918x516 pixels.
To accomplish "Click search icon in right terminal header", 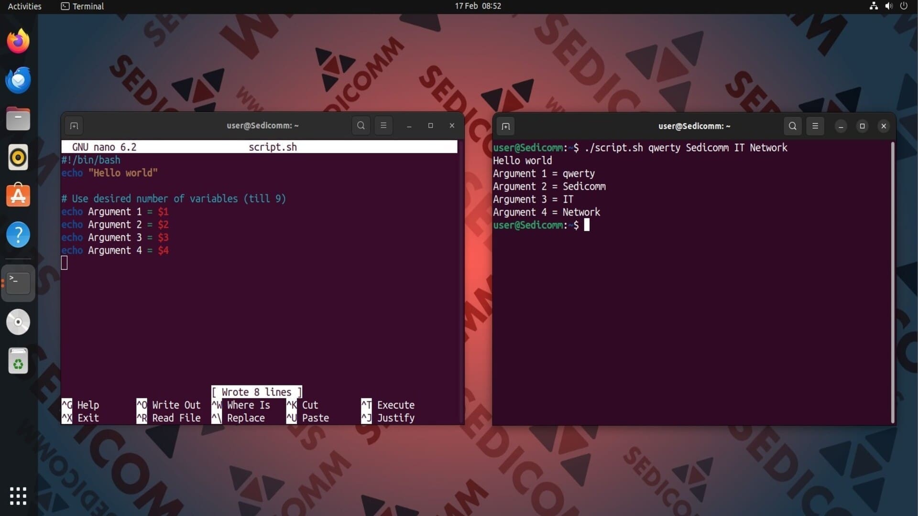I will pos(792,126).
